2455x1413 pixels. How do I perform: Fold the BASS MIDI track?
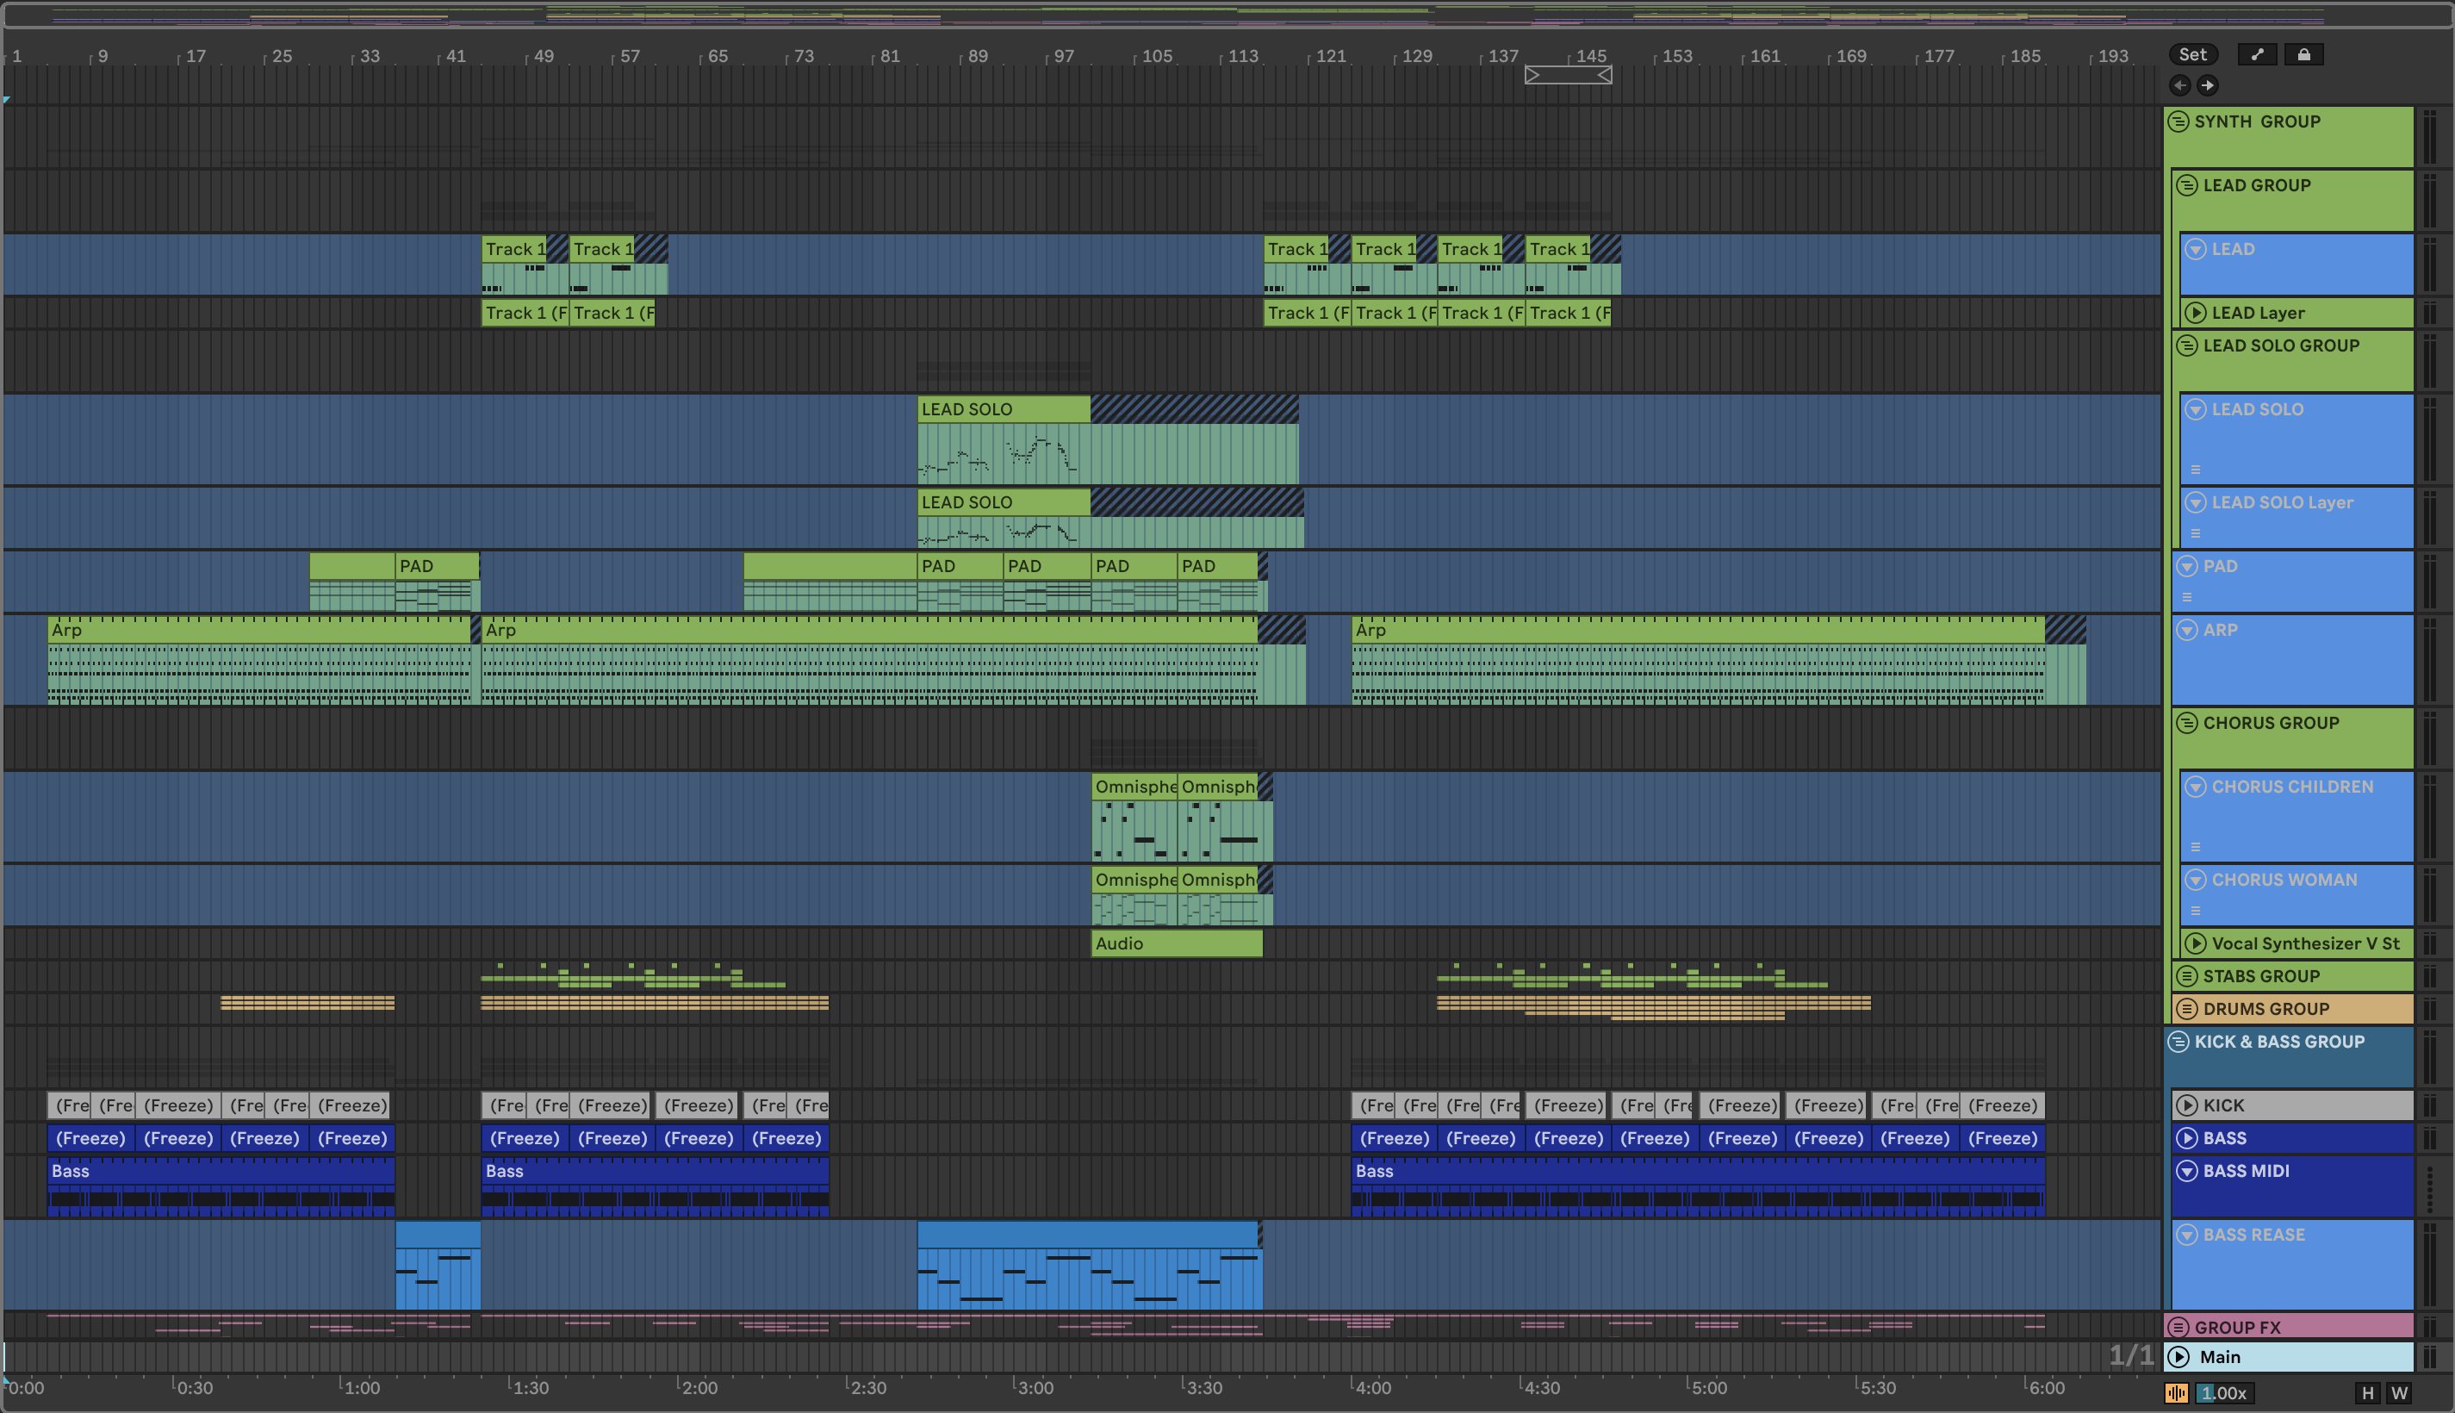(2186, 1172)
